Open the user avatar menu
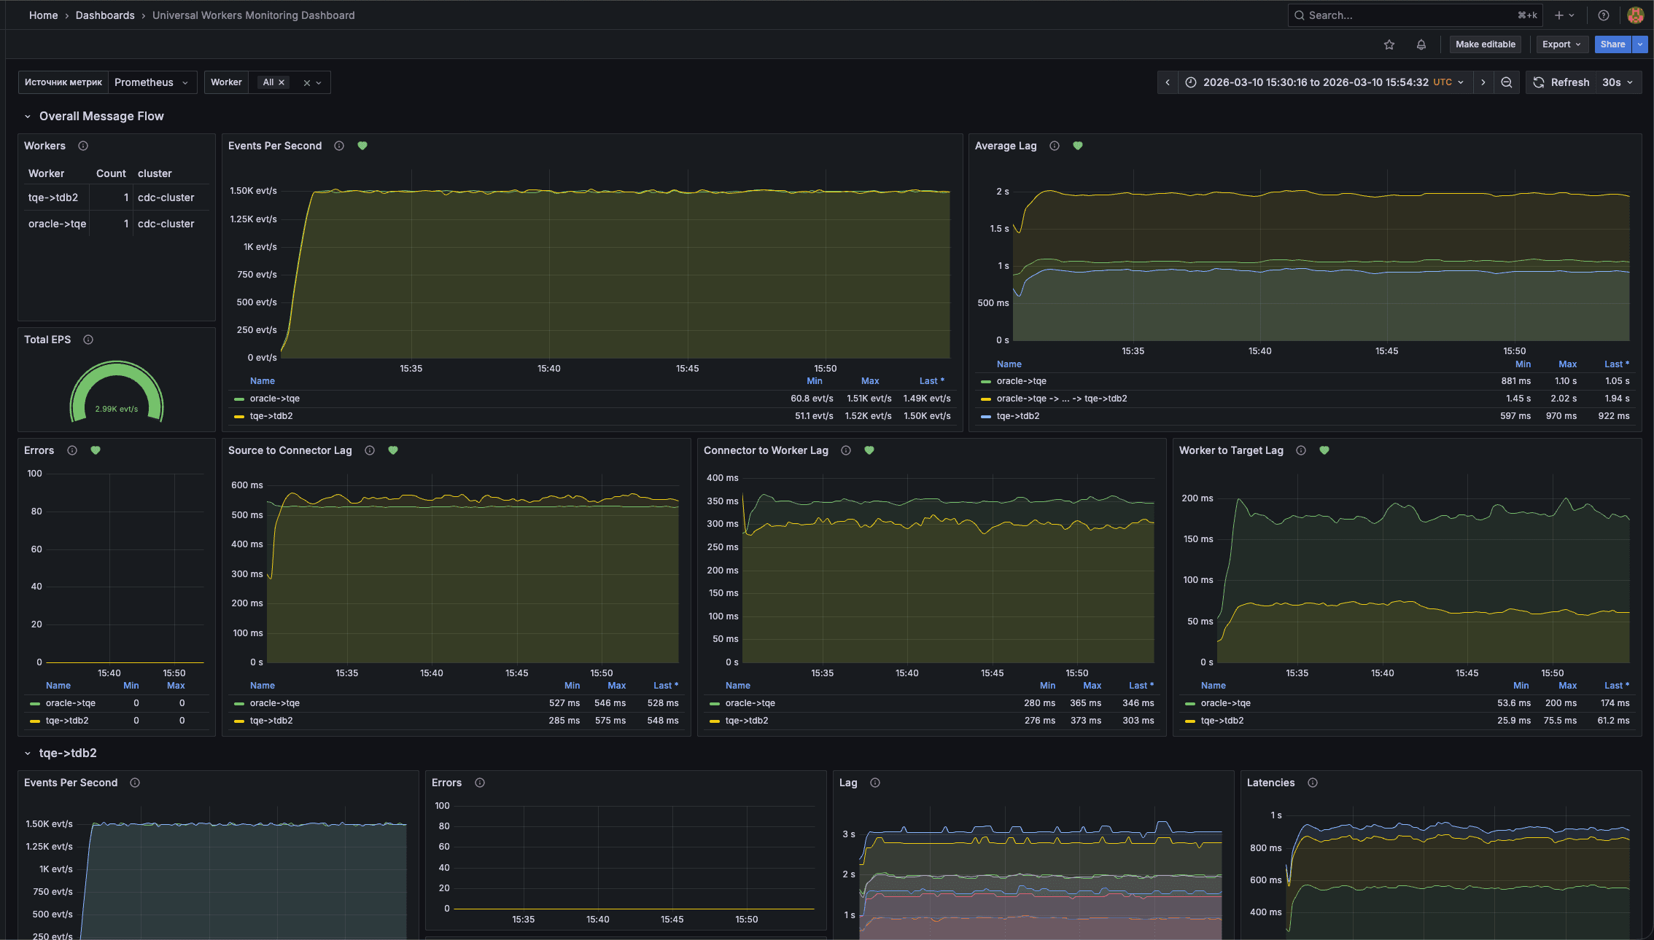Image resolution: width=1654 pixels, height=940 pixels. point(1635,15)
